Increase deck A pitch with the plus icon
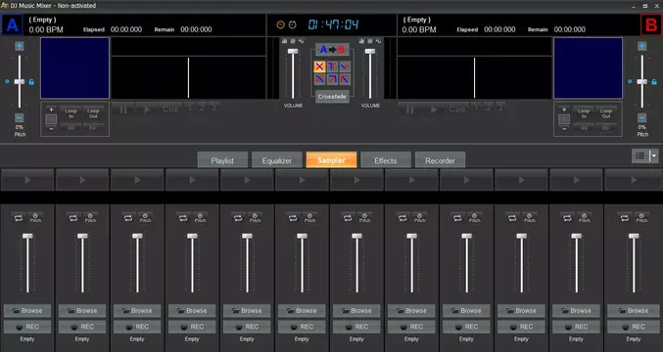663x352 pixels. point(20,46)
